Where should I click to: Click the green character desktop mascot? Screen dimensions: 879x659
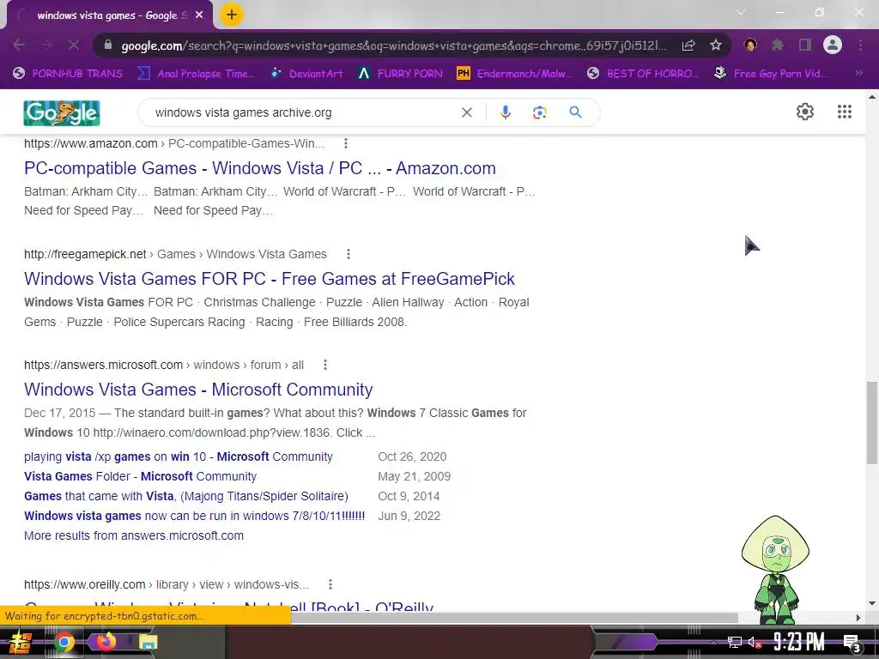775,569
